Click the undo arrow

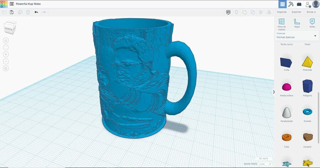tap(36, 12)
